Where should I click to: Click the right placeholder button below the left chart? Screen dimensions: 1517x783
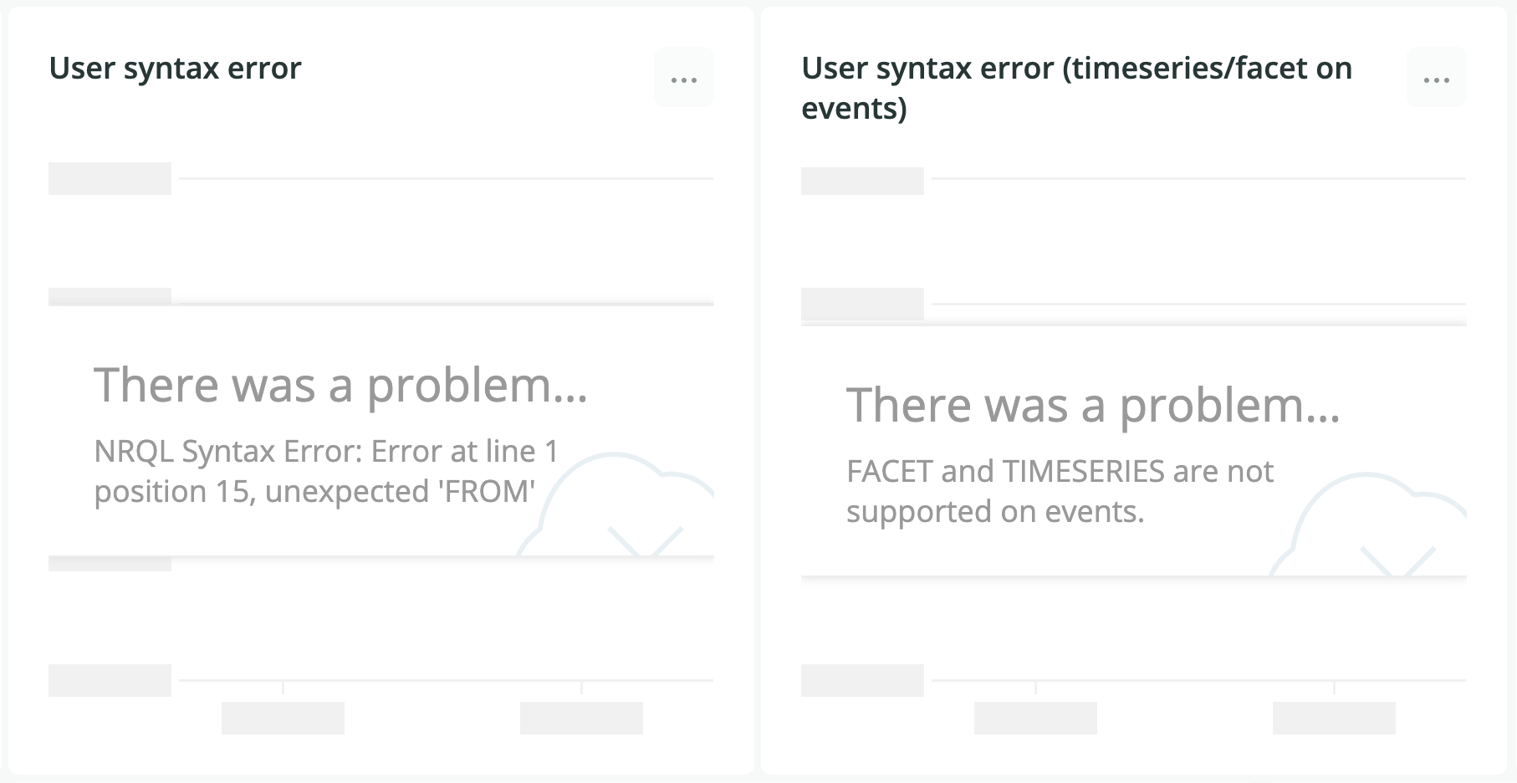pyautogui.click(x=581, y=718)
